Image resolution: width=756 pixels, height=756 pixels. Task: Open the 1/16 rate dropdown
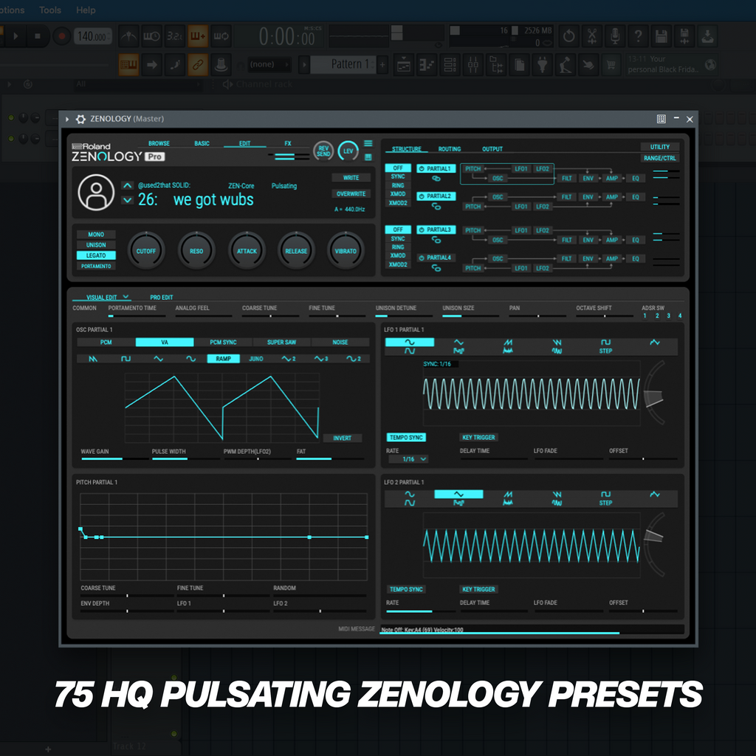(413, 459)
